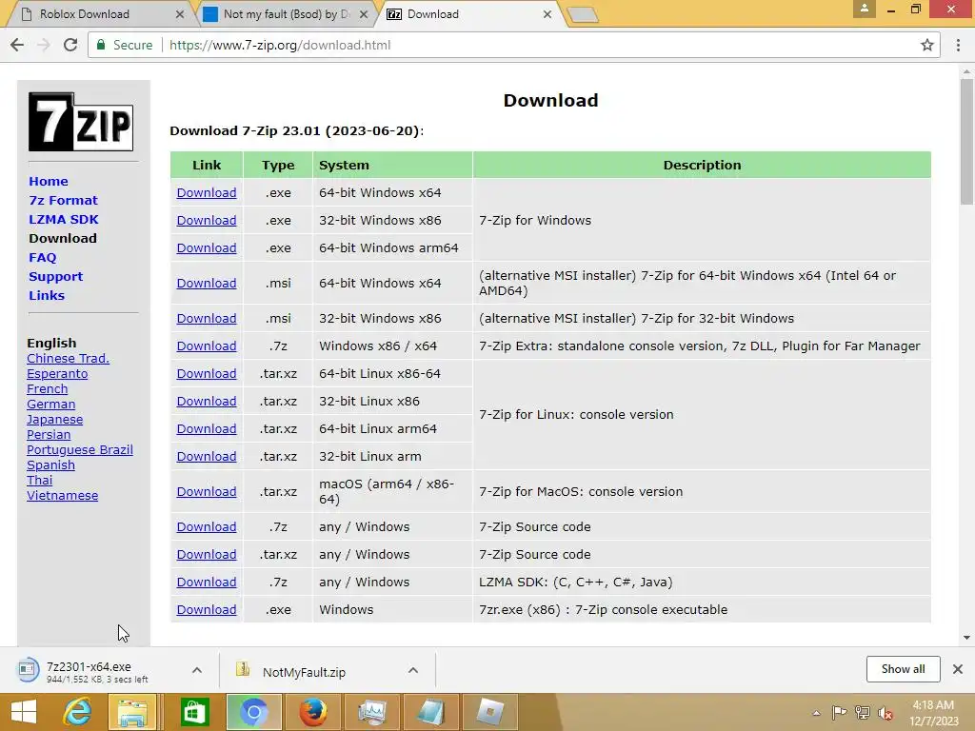
Task: Download .msi for 64-bit Windows x64
Action: [x=207, y=283]
